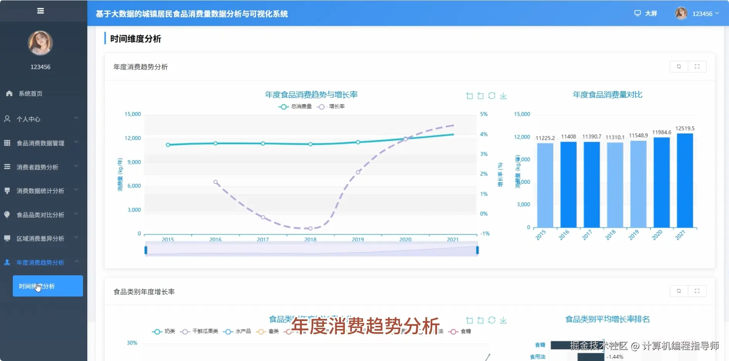Click the 2019 growth rate data point

[x=358, y=172]
